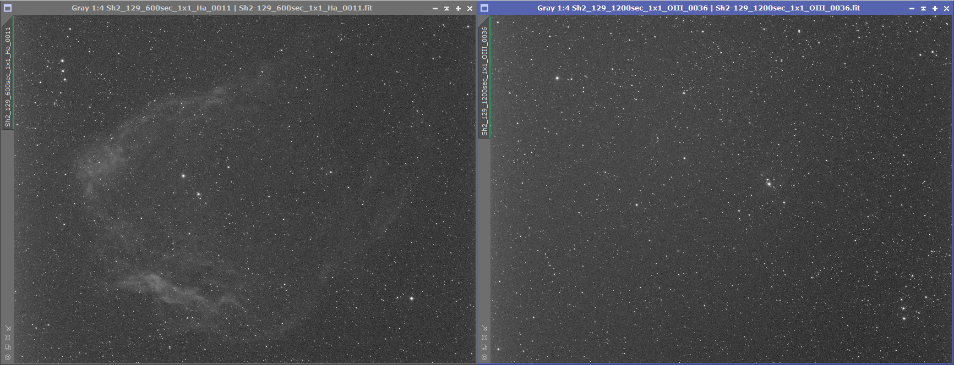Iconize (minus) the Ha_0011 image window
The height and width of the screenshot is (365, 954).
[435, 8]
